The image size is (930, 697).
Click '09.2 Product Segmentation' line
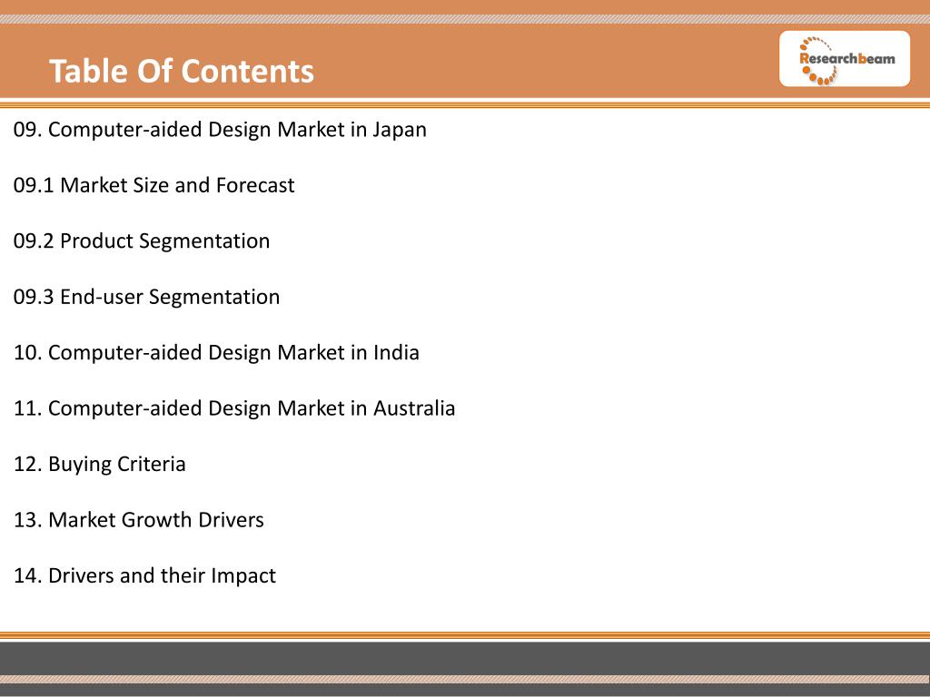[142, 241]
